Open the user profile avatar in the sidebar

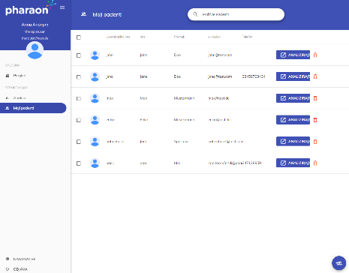tap(35, 50)
